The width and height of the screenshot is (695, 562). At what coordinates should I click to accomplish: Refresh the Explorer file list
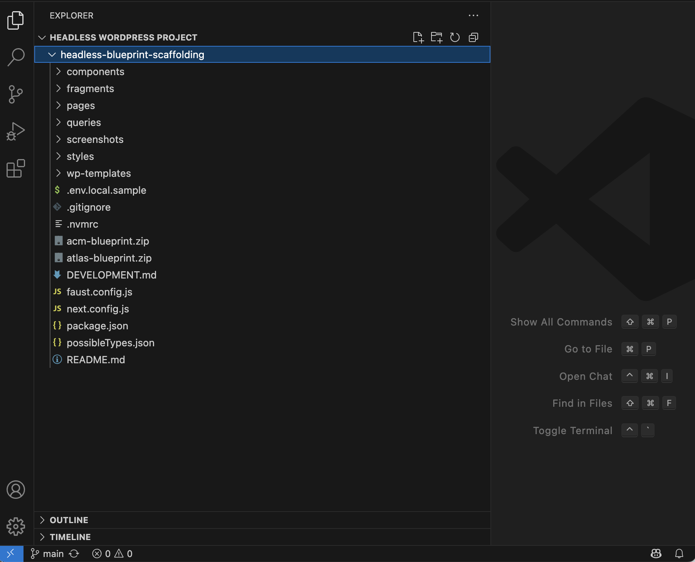[455, 37]
